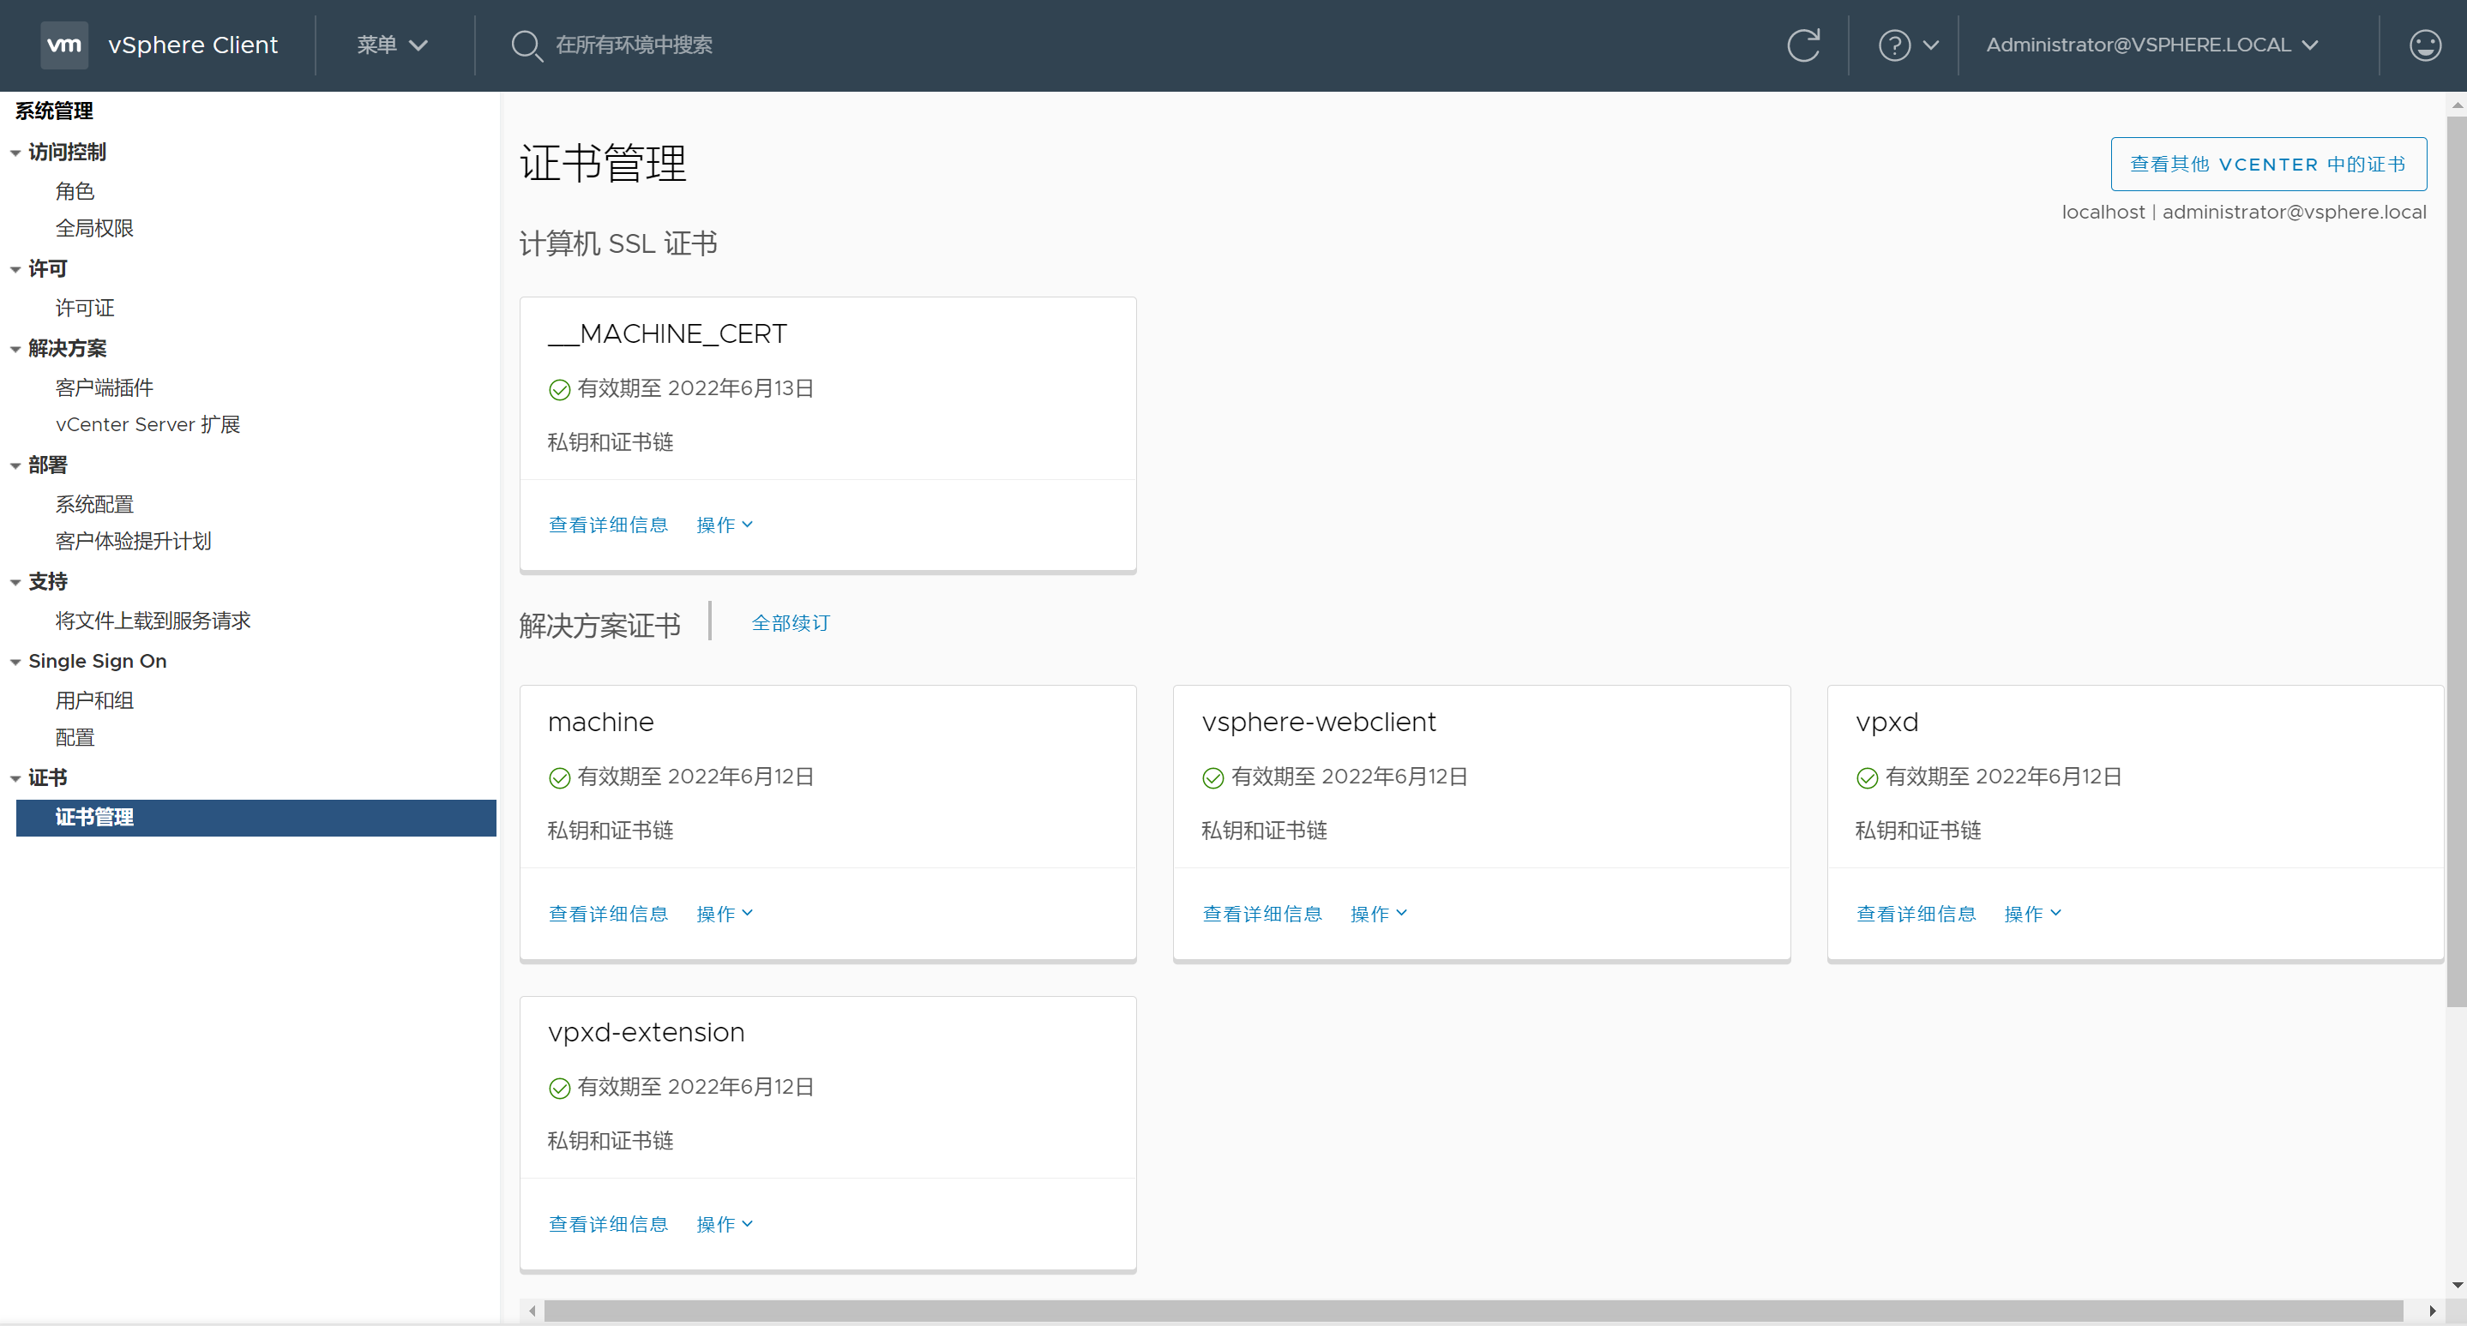Open 客户端插件 in the sidebar

coord(105,387)
